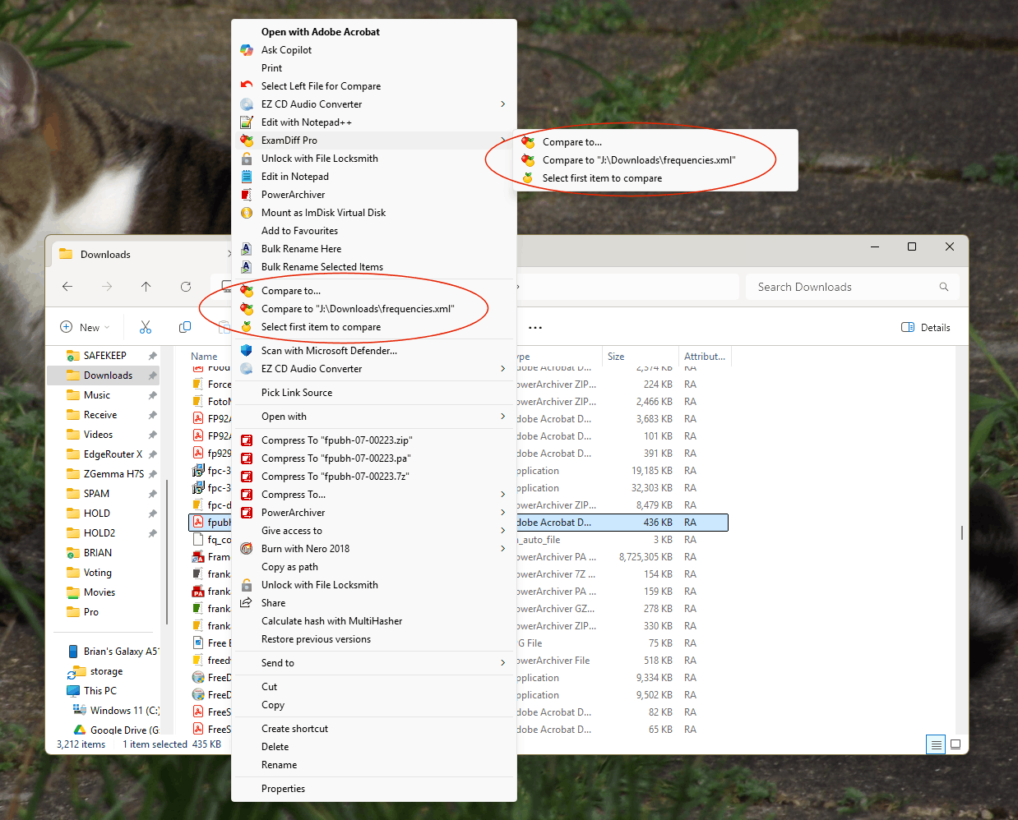Click Select Left File for Compare icon
This screenshot has height=820, width=1018.
[247, 86]
